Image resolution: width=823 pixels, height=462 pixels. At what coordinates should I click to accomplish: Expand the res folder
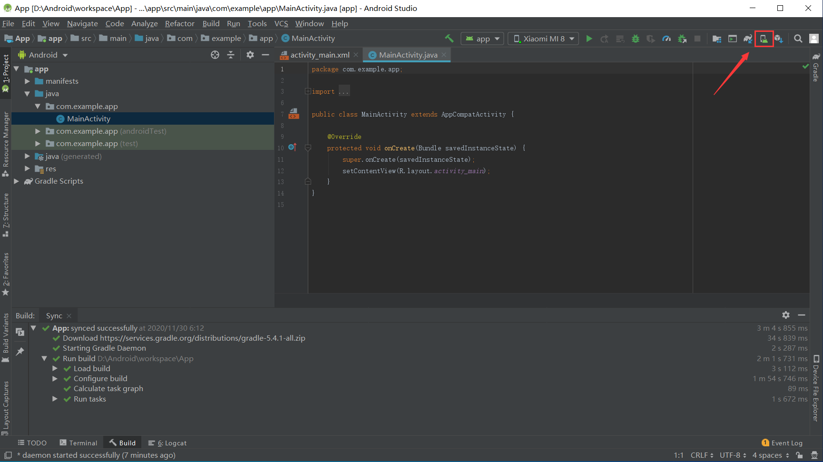[27, 168]
